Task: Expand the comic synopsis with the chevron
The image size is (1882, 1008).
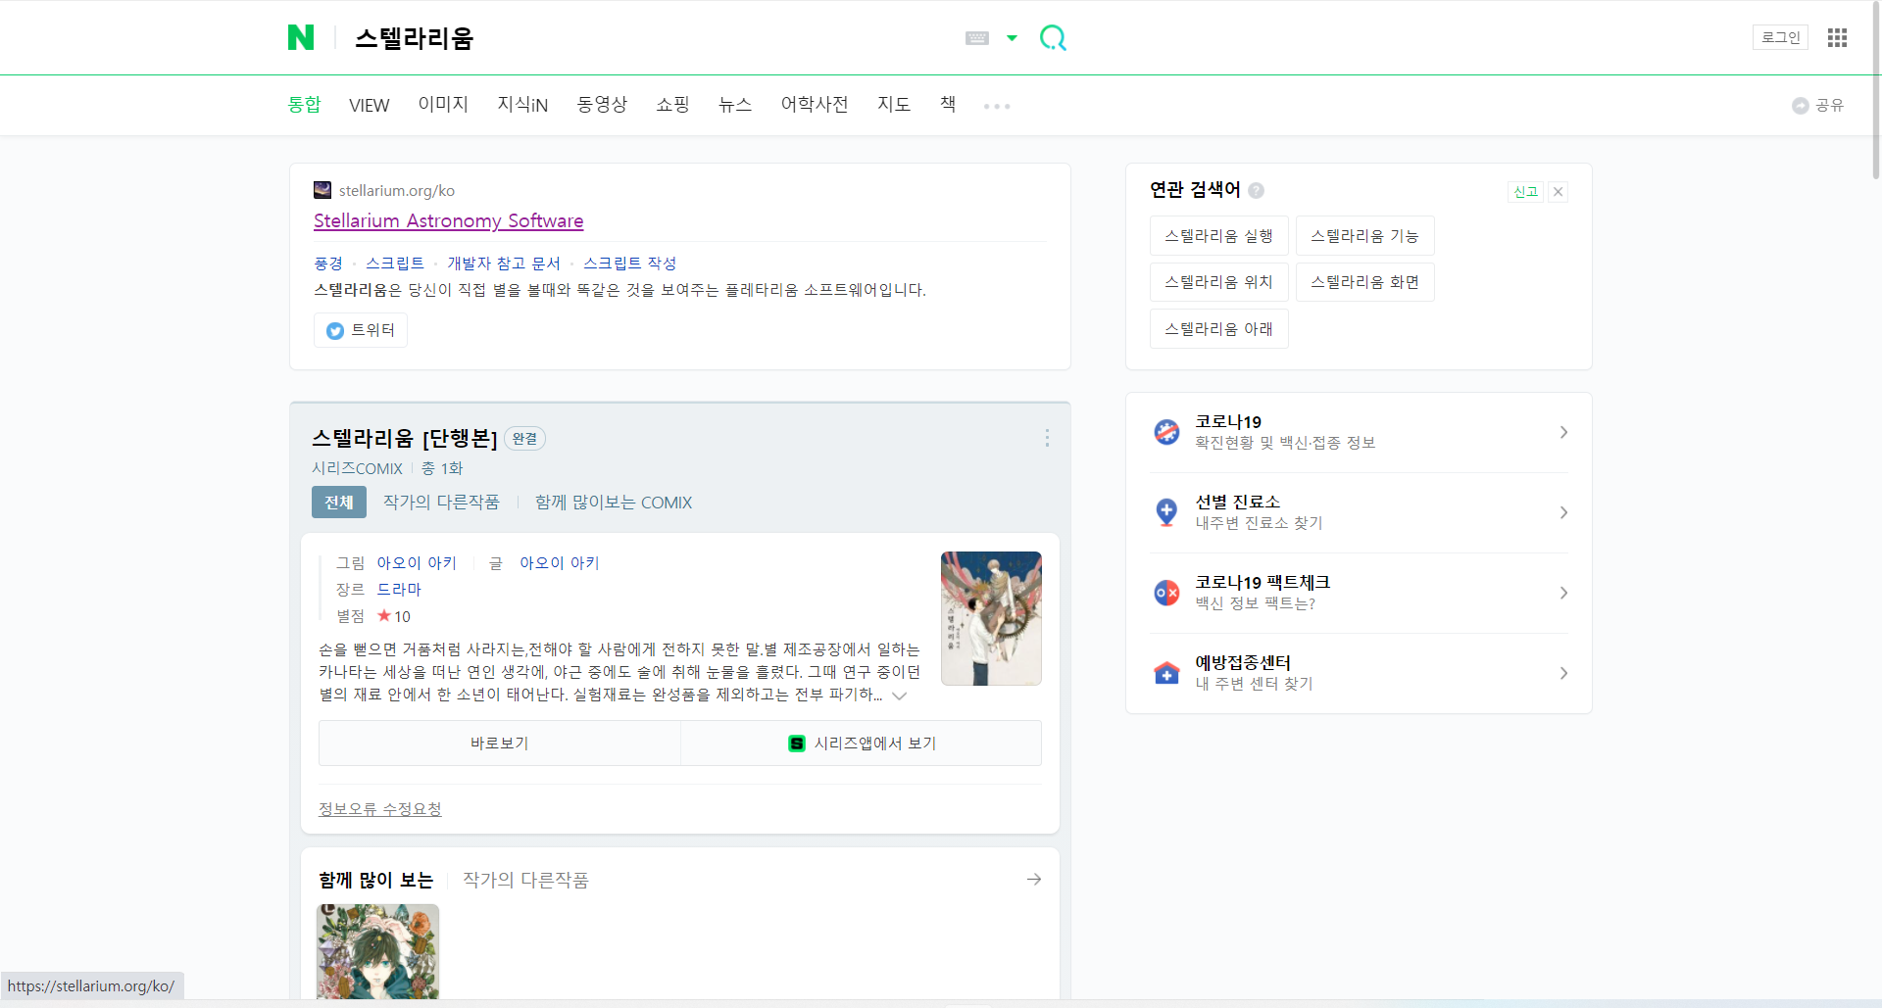Action: tap(899, 696)
